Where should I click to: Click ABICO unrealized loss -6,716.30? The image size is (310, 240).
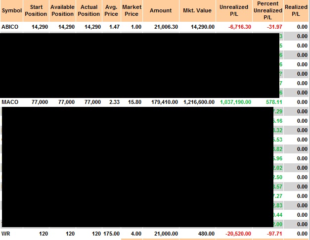click(x=240, y=27)
